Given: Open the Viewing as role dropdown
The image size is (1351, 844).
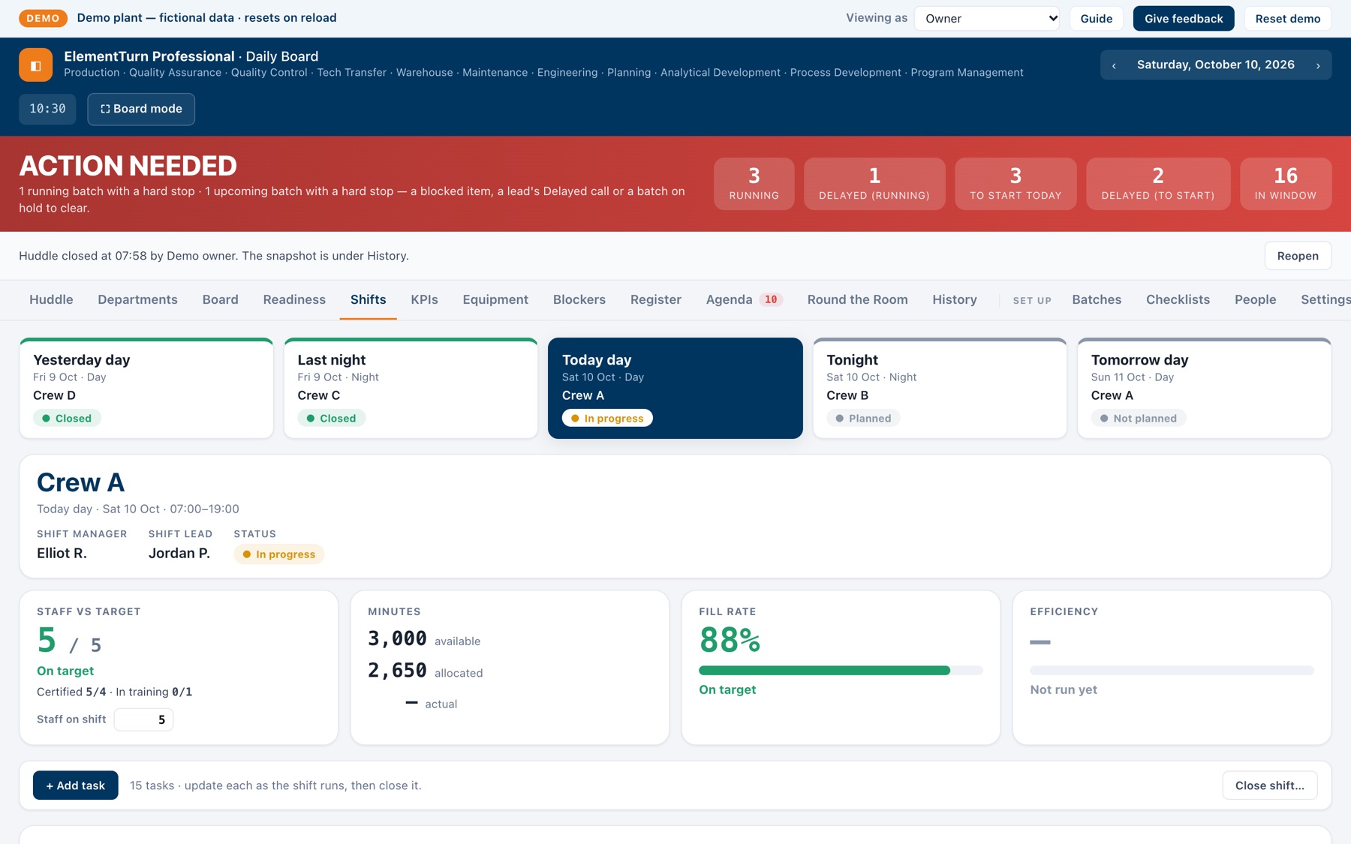Looking at the screenshot, I should [x=986, y=19].
